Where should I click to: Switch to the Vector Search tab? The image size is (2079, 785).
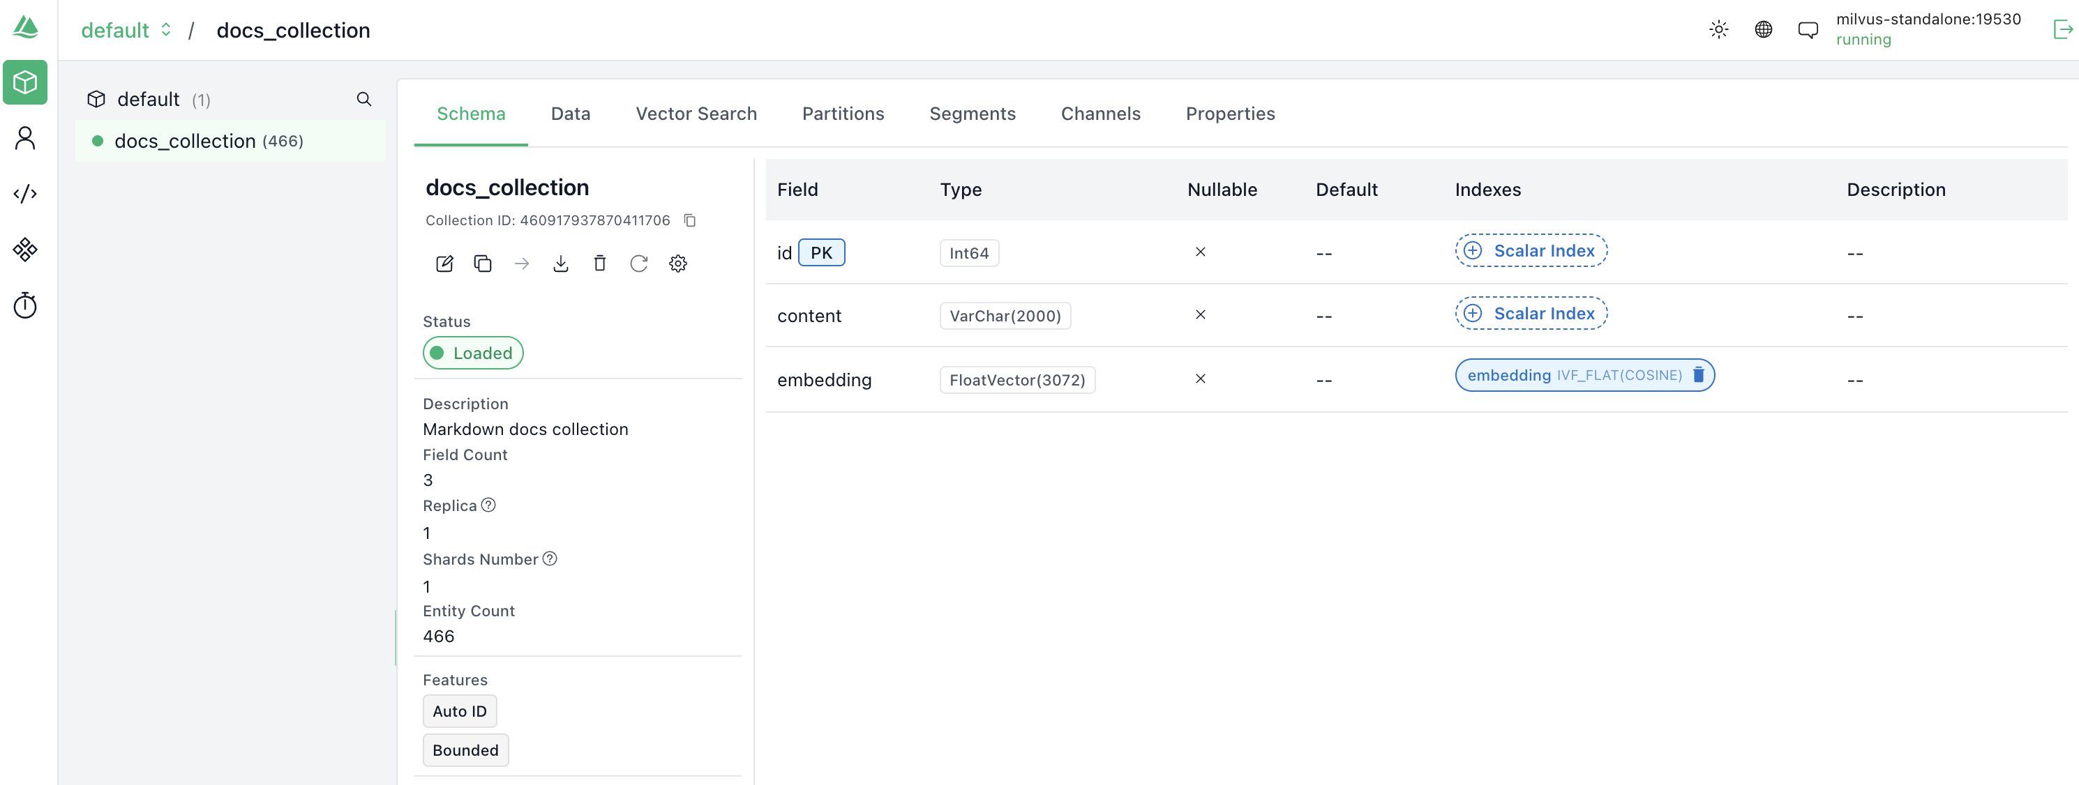(x=696, y=114)
